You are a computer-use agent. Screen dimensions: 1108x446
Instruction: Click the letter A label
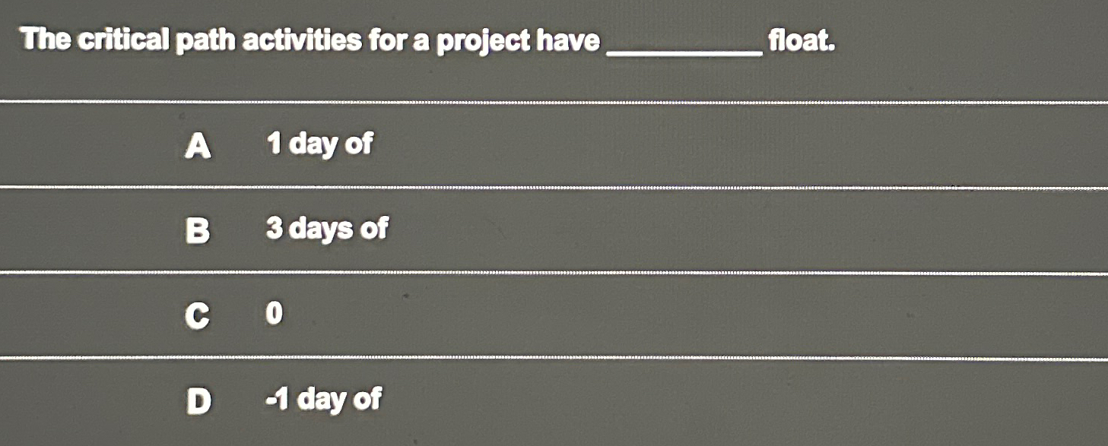pos(198,146)
